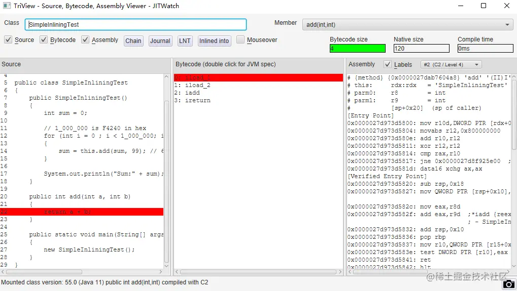Viewport: 517px width, 291px height.
Task: Click the Chain button
Action: pyautogui.click(x=133, y=41)
